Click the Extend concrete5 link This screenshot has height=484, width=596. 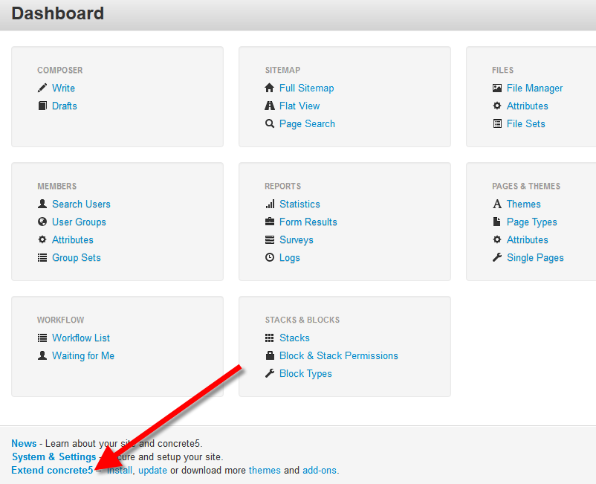coord(52,470)
